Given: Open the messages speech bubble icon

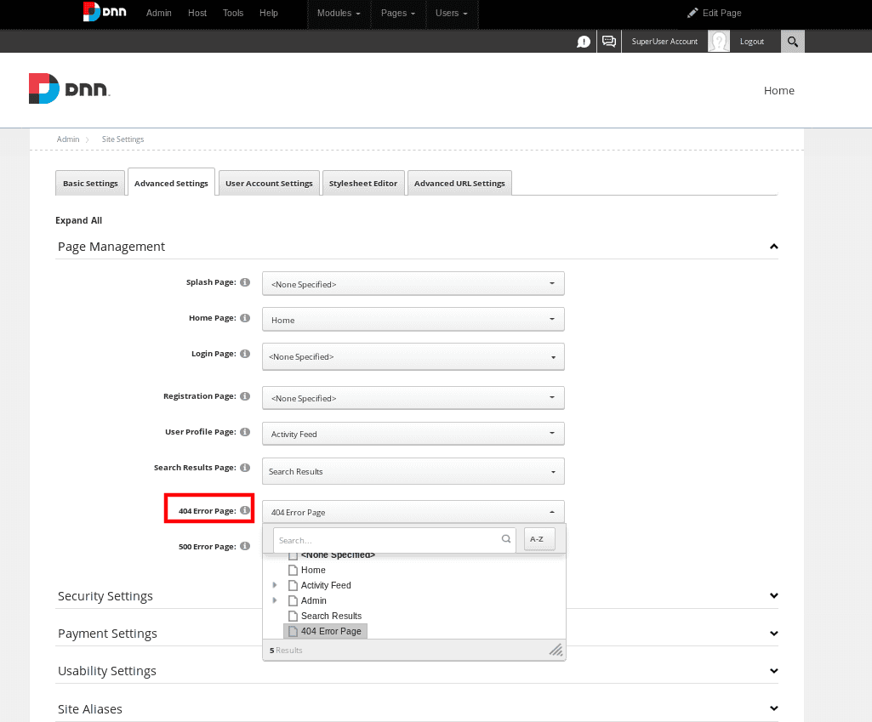Looking at the screenshot, I should pos(609,41).
